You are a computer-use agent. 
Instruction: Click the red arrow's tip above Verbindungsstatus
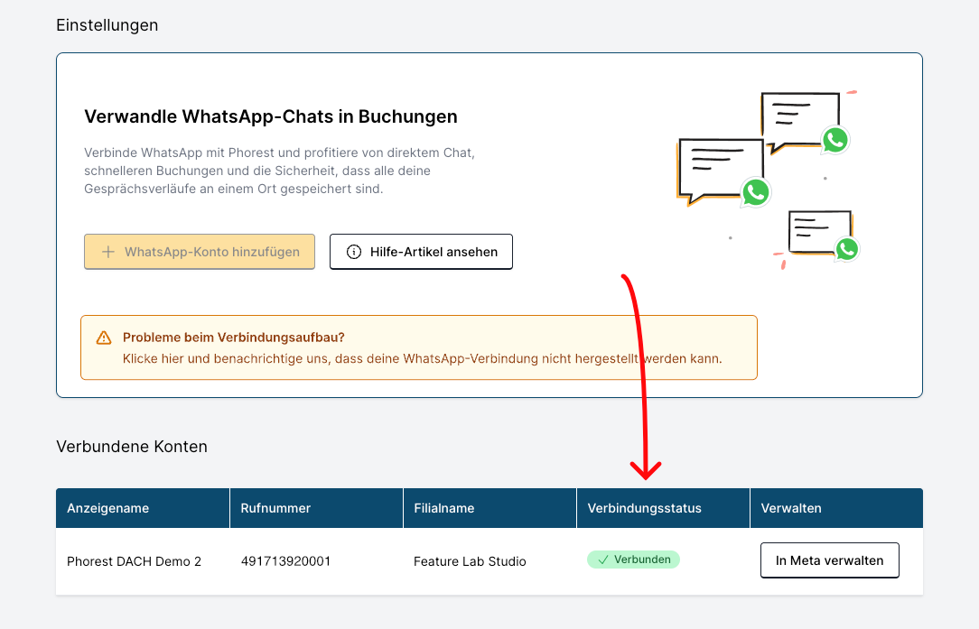coord(646,475)
